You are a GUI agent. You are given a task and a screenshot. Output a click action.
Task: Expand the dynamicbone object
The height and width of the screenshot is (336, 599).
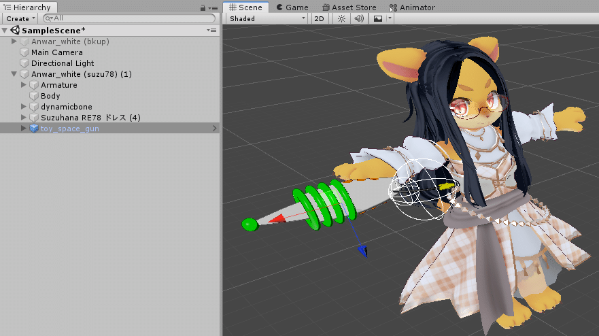coord(24,107)
